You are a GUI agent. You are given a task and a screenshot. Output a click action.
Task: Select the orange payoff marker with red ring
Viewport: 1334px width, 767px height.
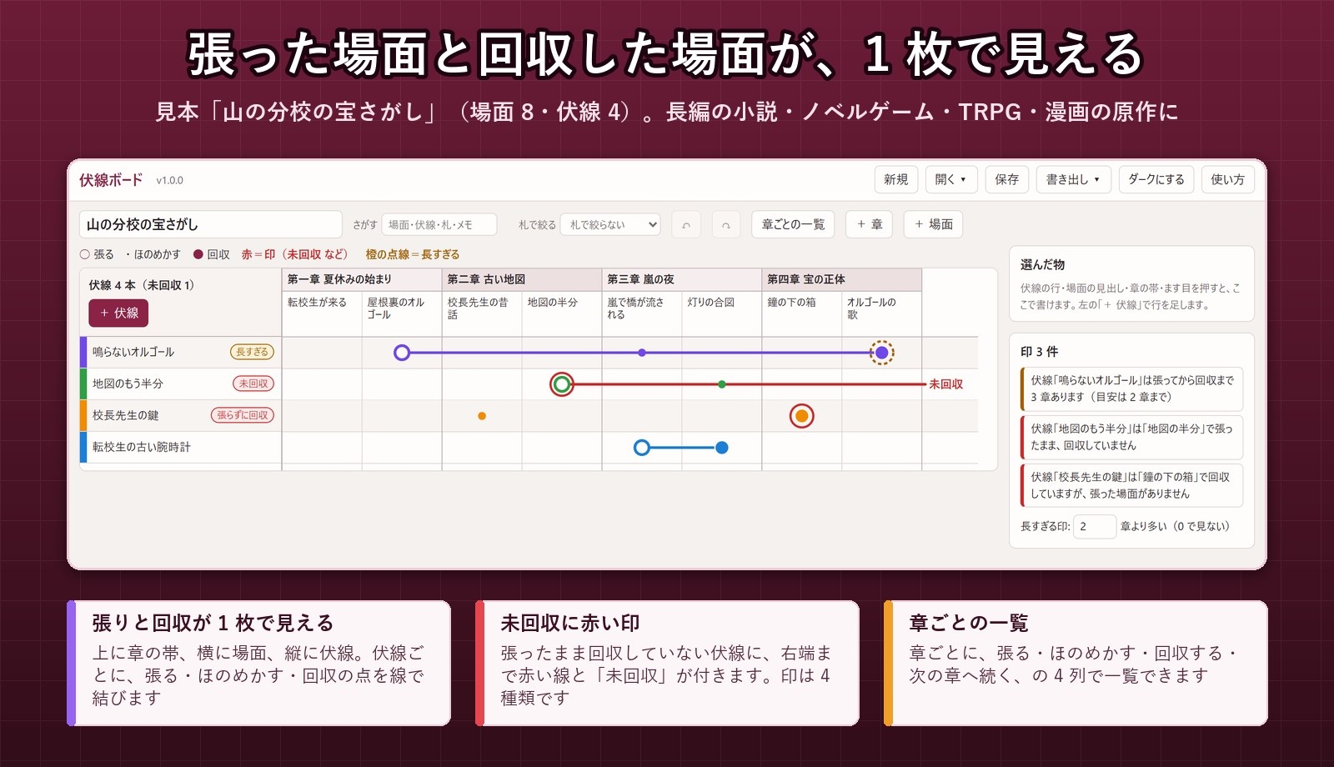pos(802,416)
